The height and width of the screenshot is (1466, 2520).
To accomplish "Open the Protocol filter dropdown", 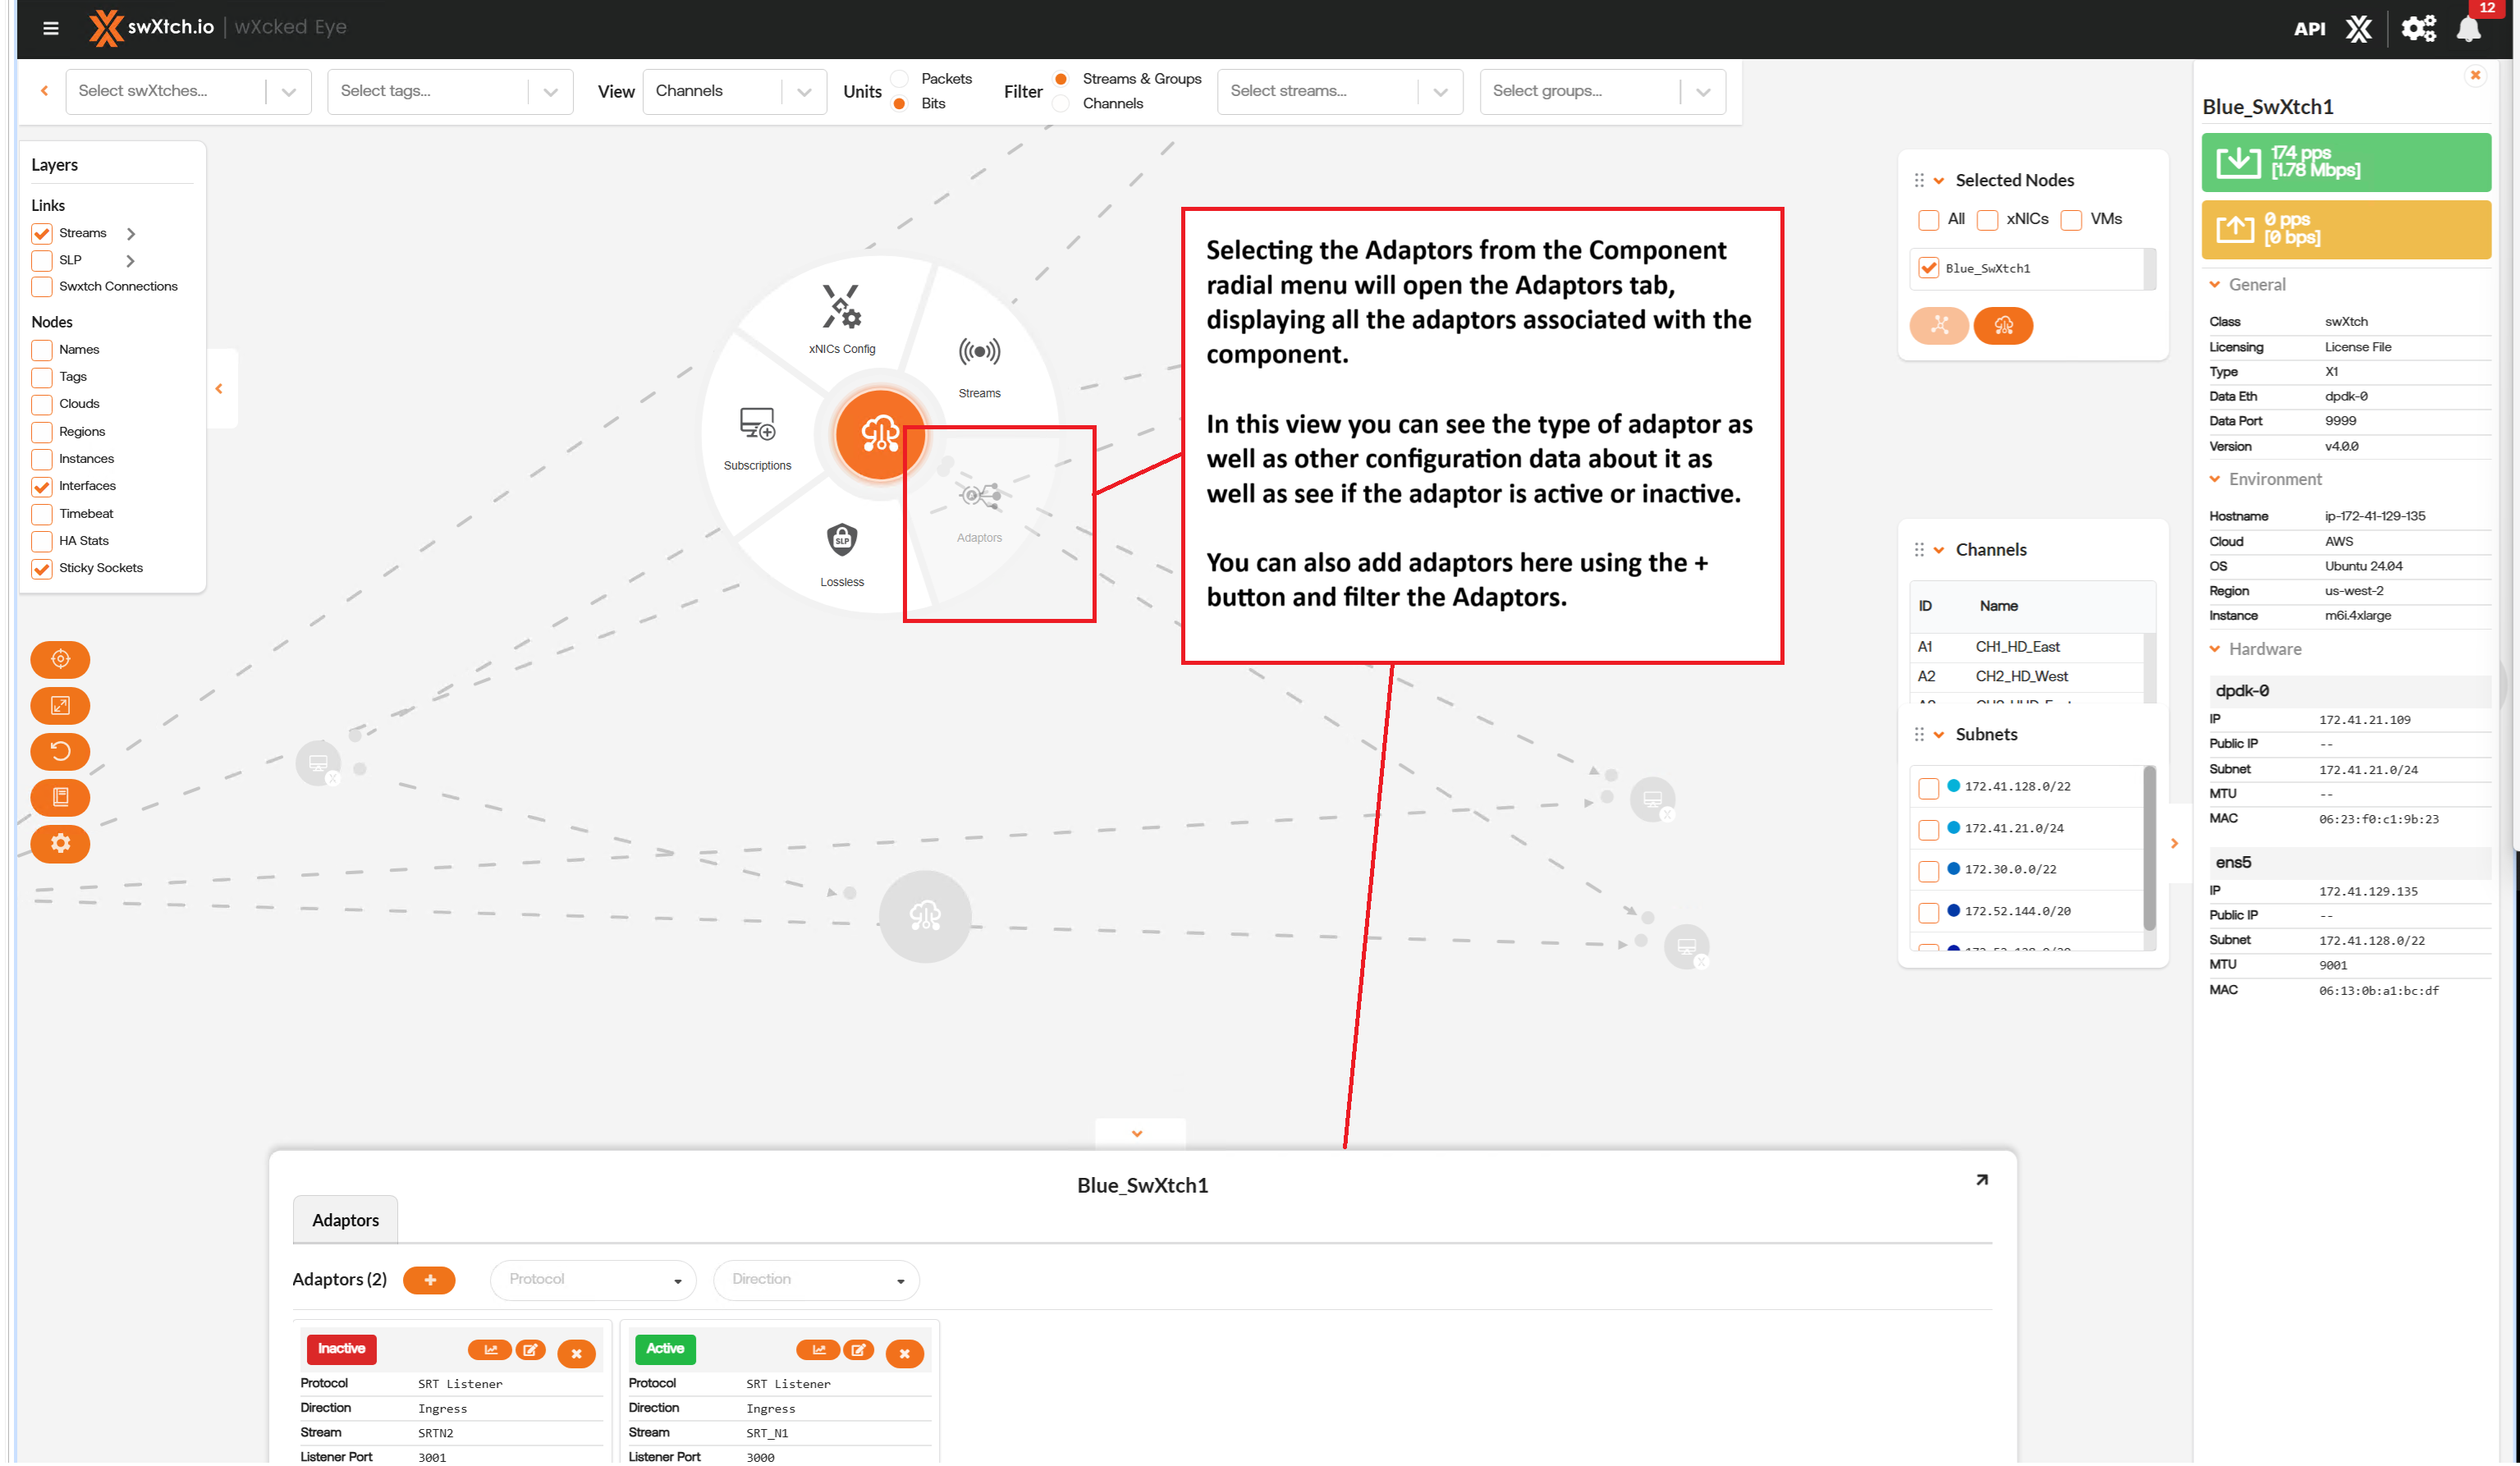I will click(593, 1281).
